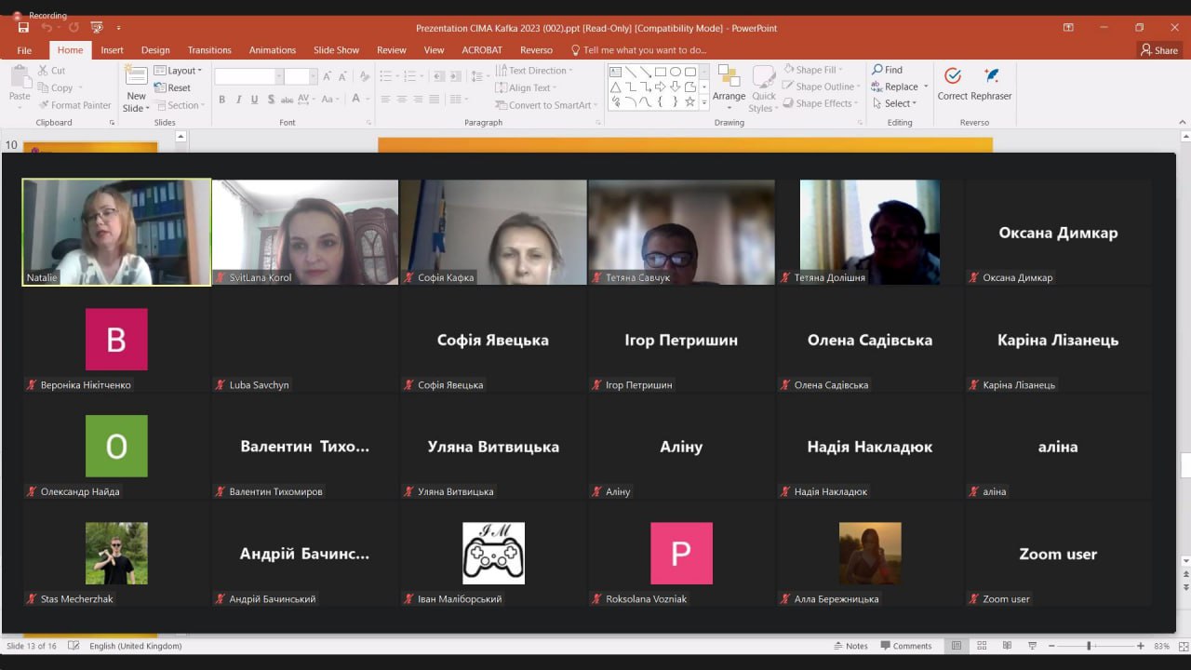Select SvitLana Korol's video tile
Screen dimensions: 1191x670
point(305,232)
